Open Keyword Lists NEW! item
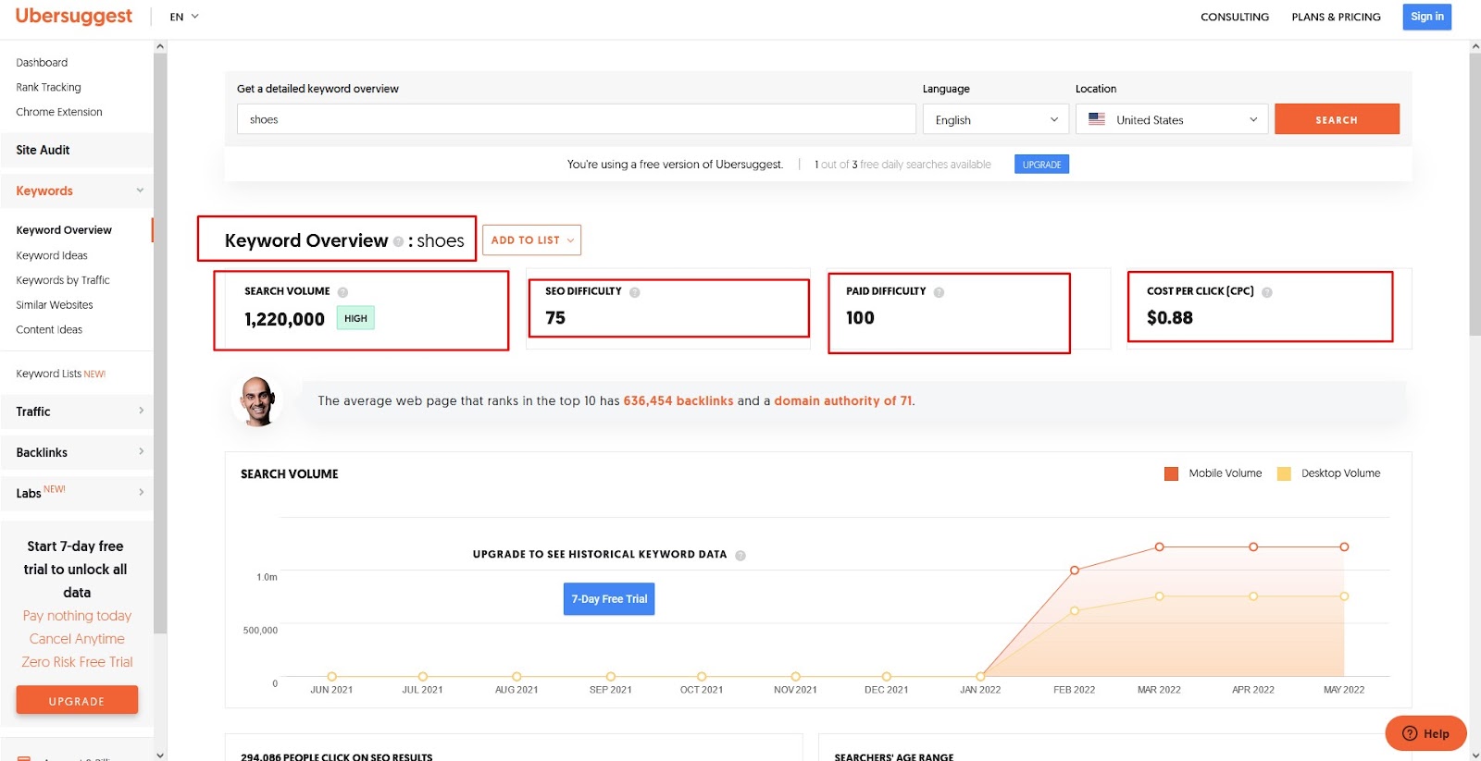This screenshot has width=1481, height=761. click(61, 374)
